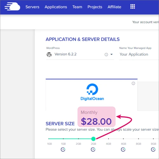Click gauge icon under the second 8GB

click(153, 149)
